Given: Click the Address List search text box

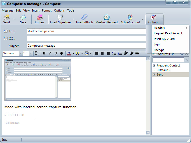Looking at the screenshot, I should 168,60.
